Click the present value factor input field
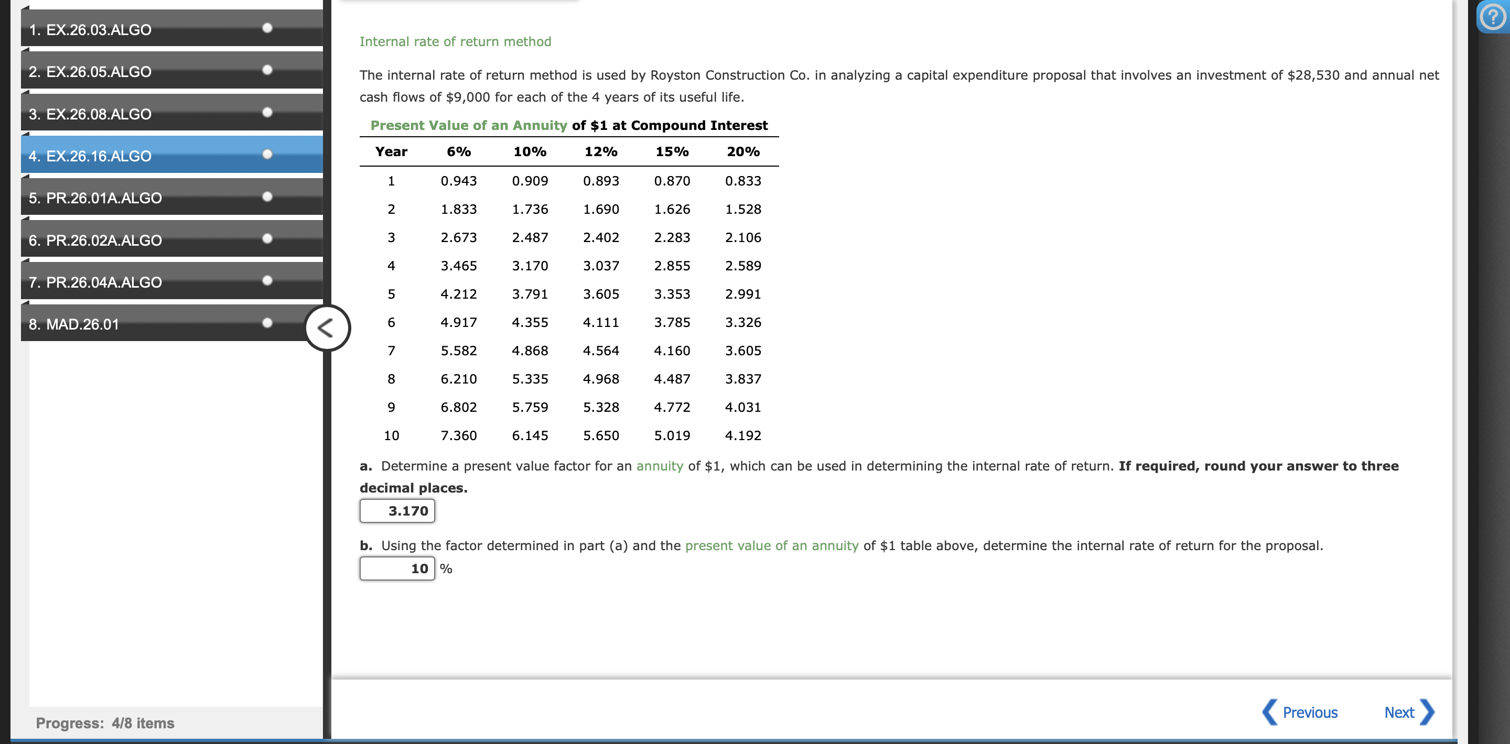Viewport: 1510px width, 744px height. point(397,511)
